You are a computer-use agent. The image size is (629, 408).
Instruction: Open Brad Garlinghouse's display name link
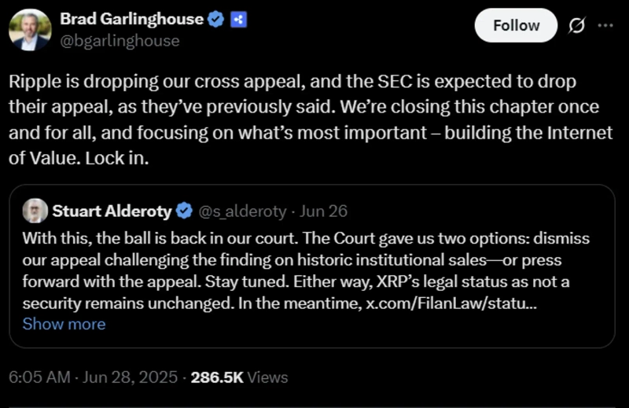click(131, 19)
